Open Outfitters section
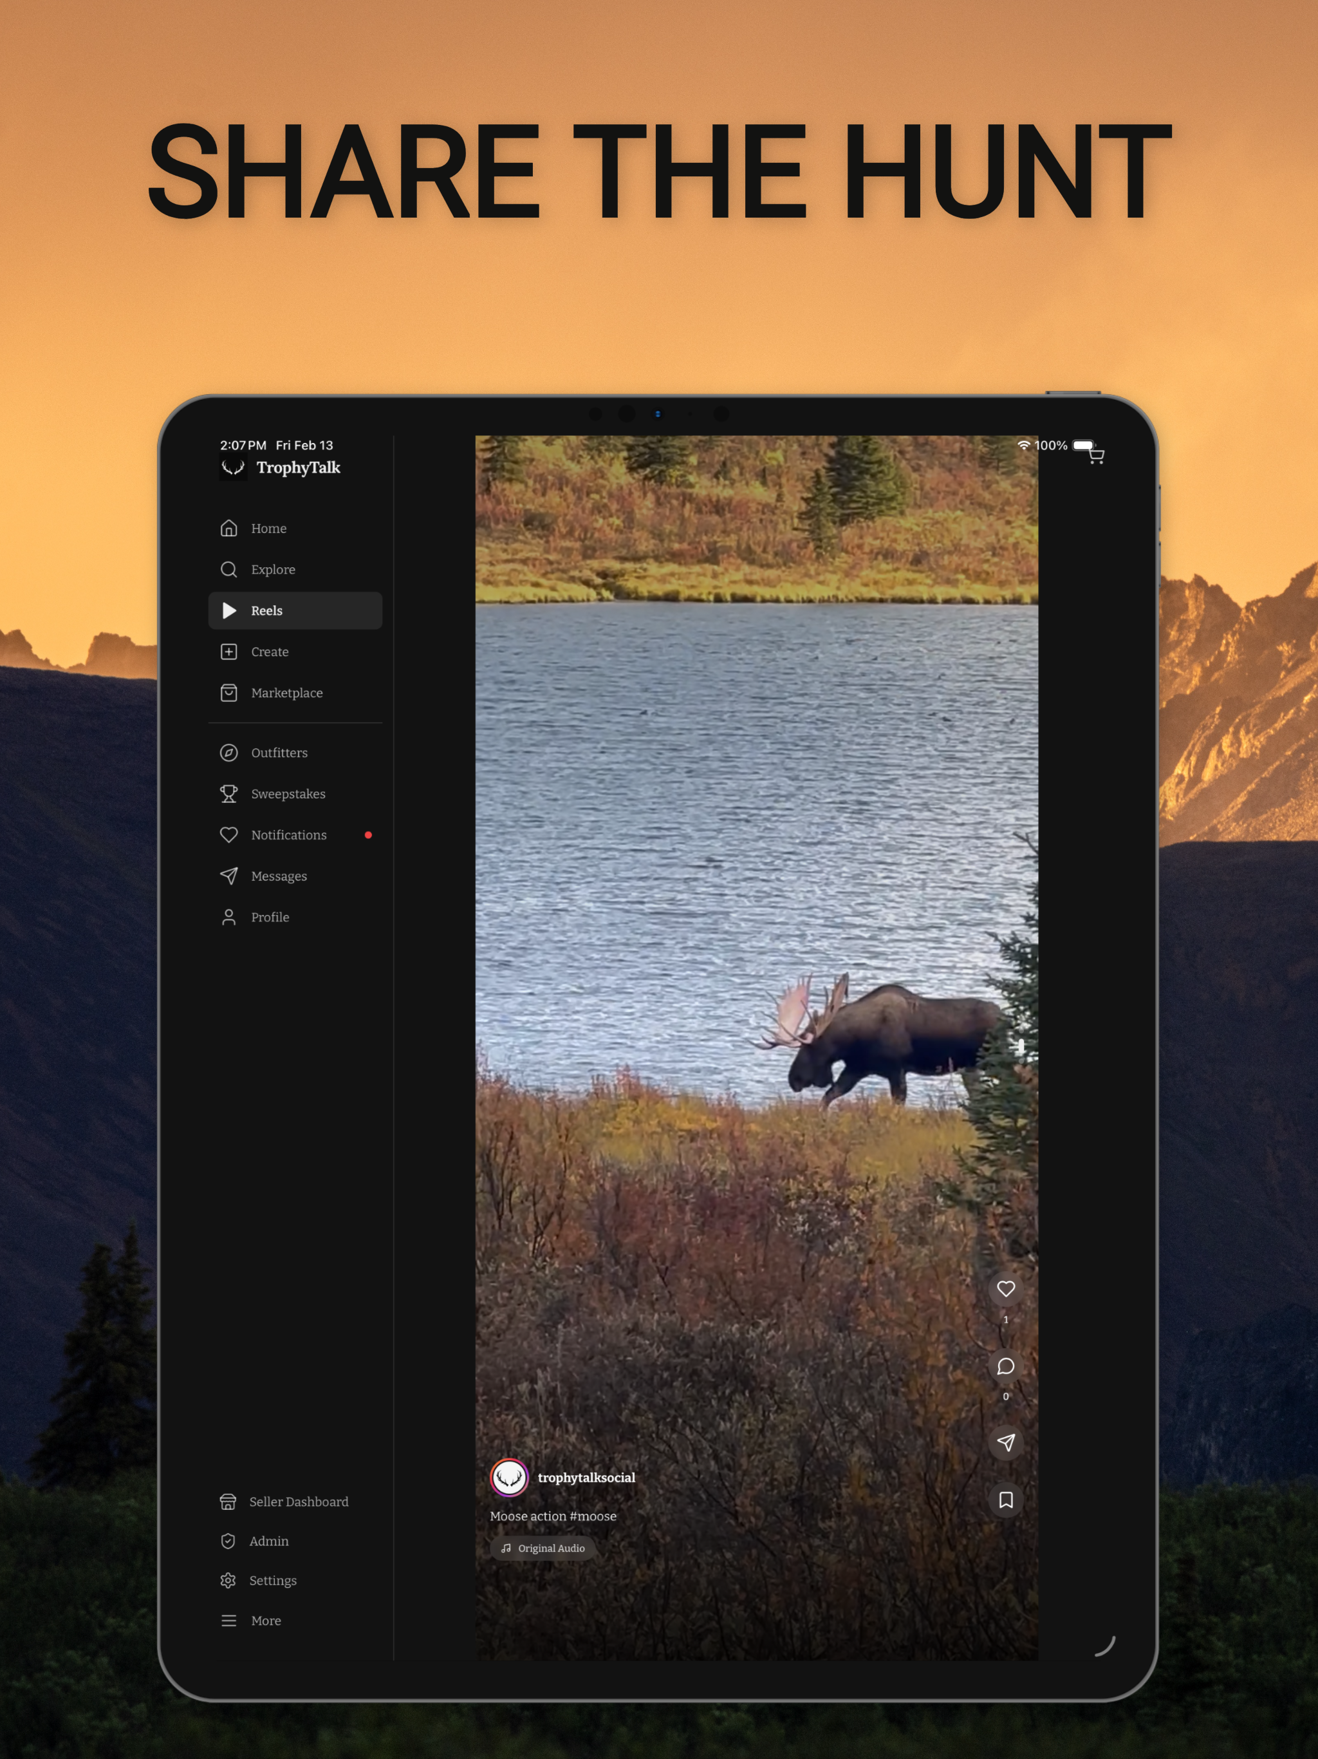Image resolution: width=1318 pixels, height=1759 pixels. pos(295,752)
